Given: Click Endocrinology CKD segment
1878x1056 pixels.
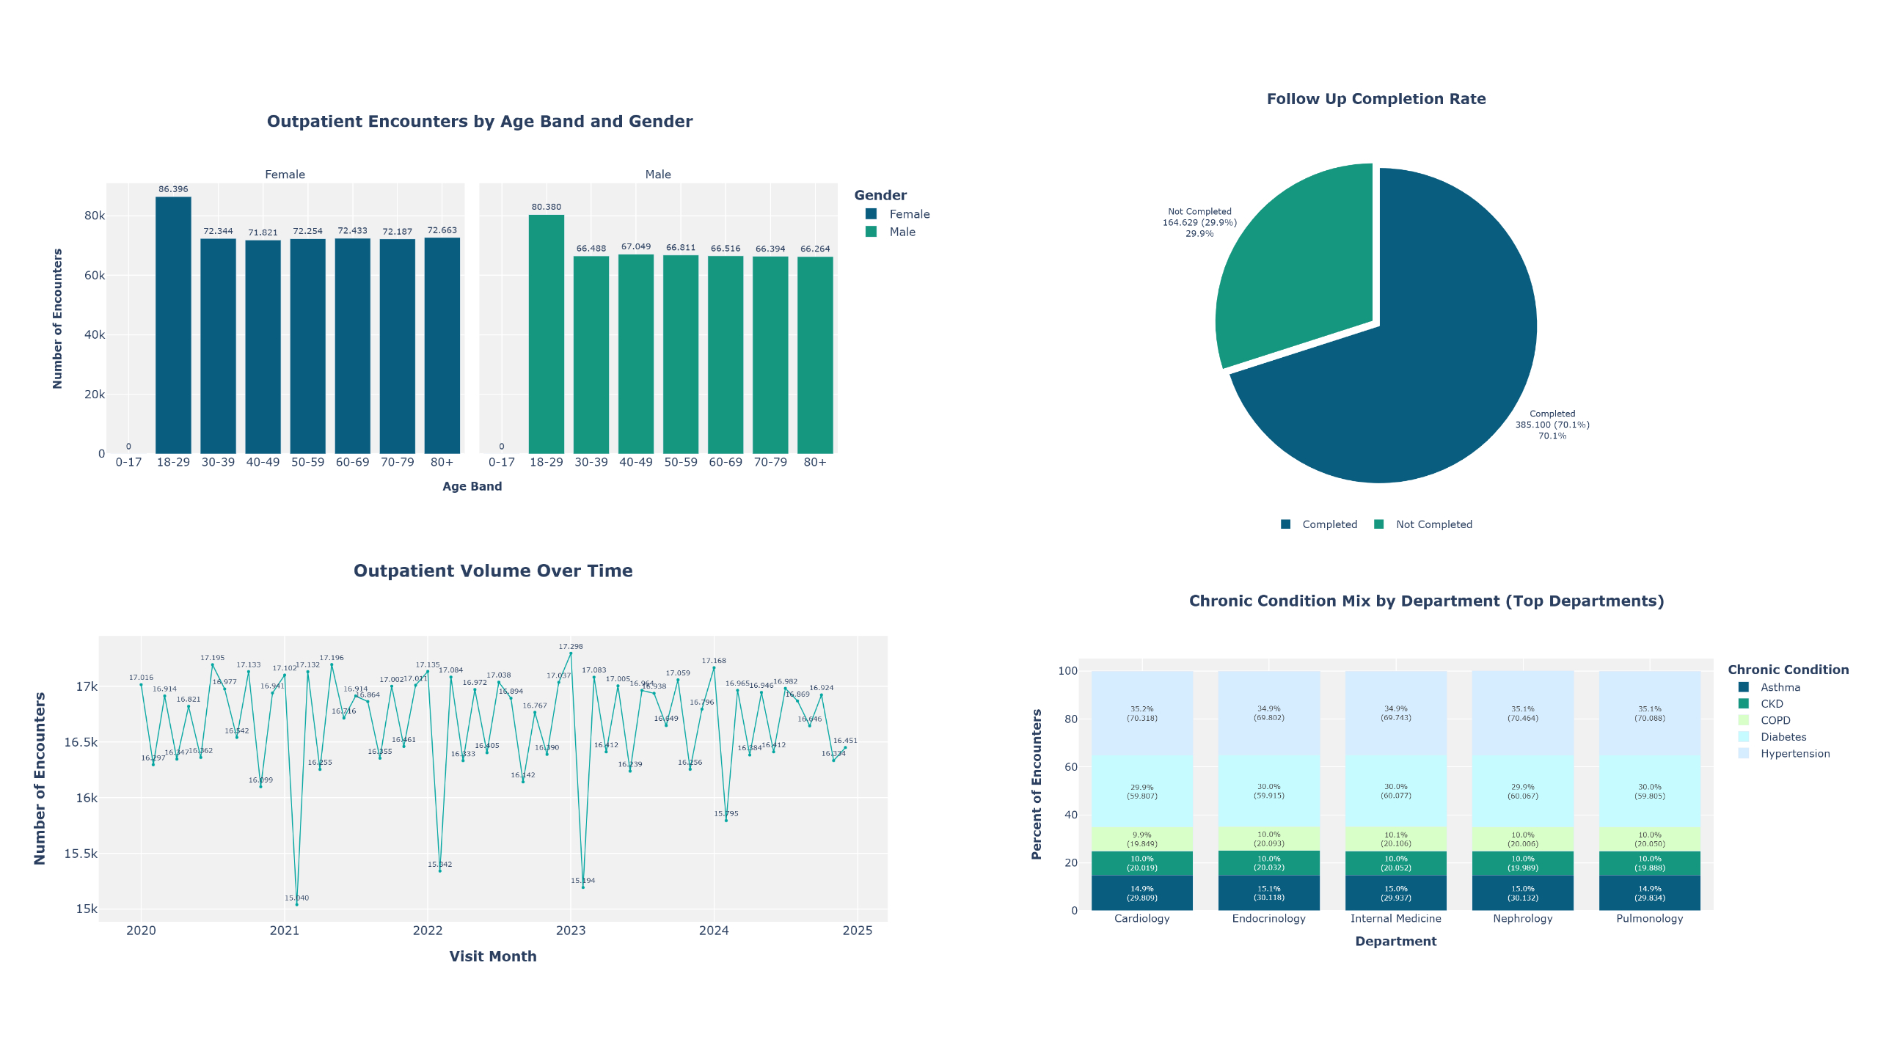Looking at the screenshot, I should 1268,863.
